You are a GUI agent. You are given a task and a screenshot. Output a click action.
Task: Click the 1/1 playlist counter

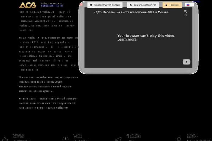pyautogui.click(x=185, y=15)
